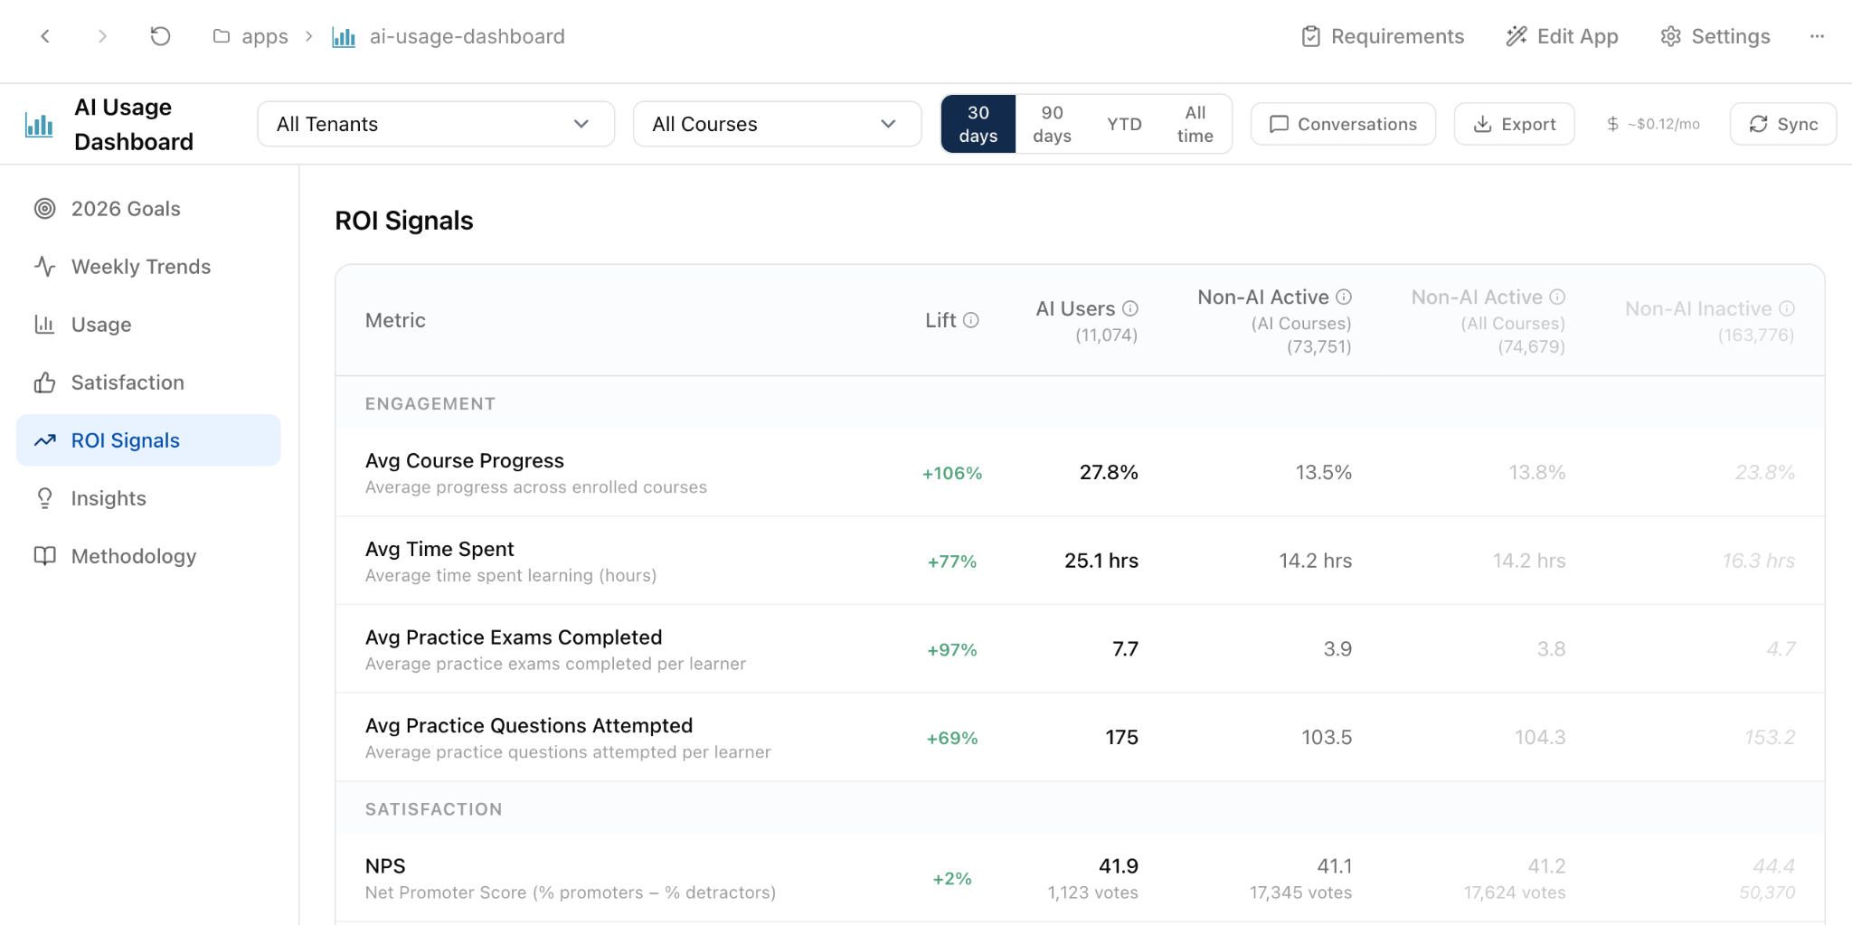Viewport: 1852px width, 925px height.
Task: Select the YTD time range option
Action: coord(1124,124)
